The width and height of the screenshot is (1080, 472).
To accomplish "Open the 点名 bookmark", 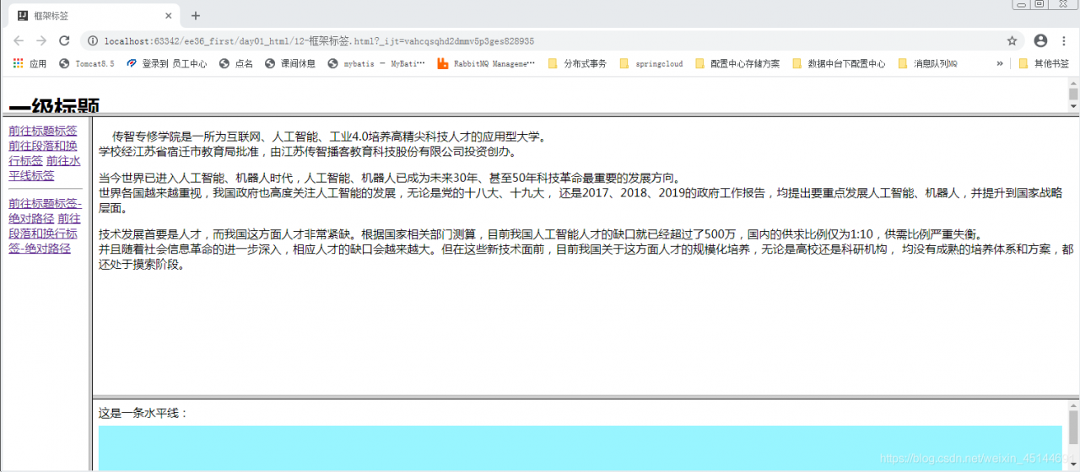I will (x=236, y=63).
